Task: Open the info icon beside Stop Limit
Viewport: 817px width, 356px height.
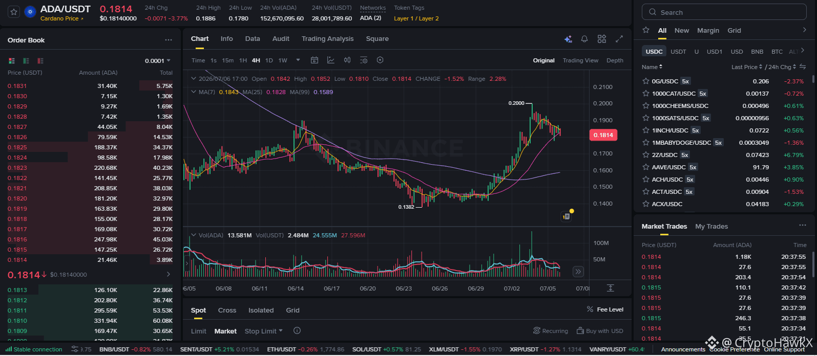Action: click(x=297, y=331)
